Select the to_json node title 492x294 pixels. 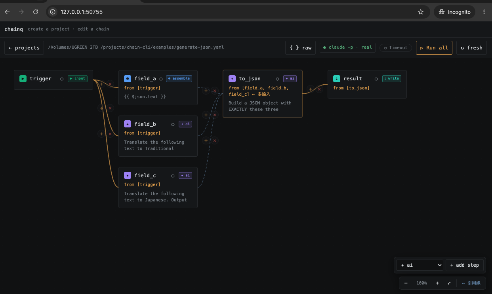(250, 79)
